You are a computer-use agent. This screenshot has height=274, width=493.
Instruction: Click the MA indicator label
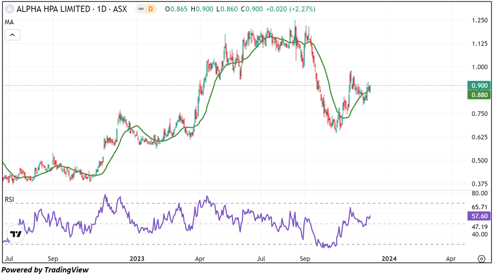point(9,22)
